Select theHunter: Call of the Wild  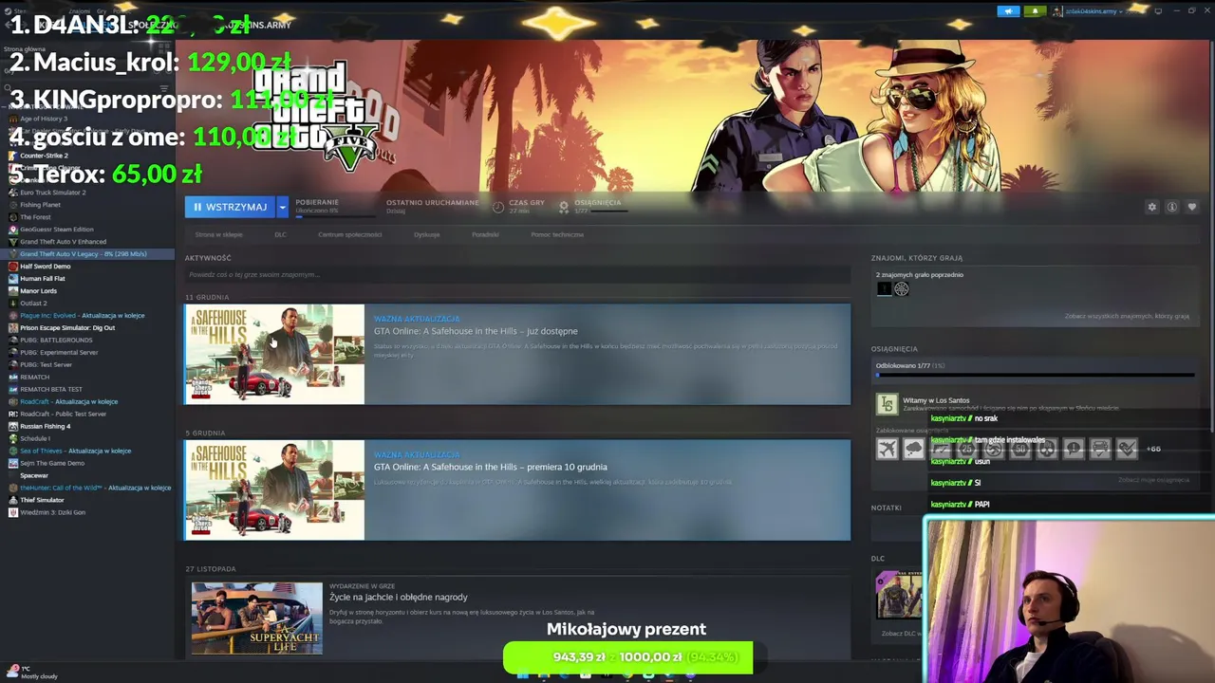[95, 489]
